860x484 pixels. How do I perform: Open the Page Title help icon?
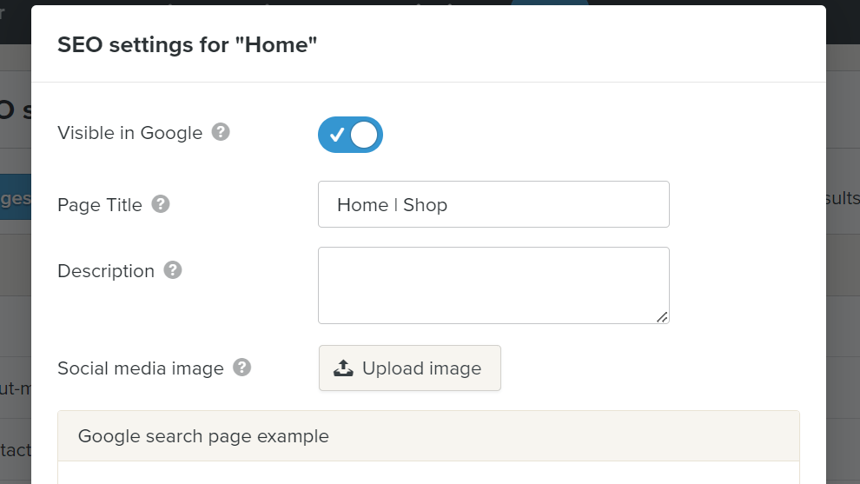coord(160,204)
